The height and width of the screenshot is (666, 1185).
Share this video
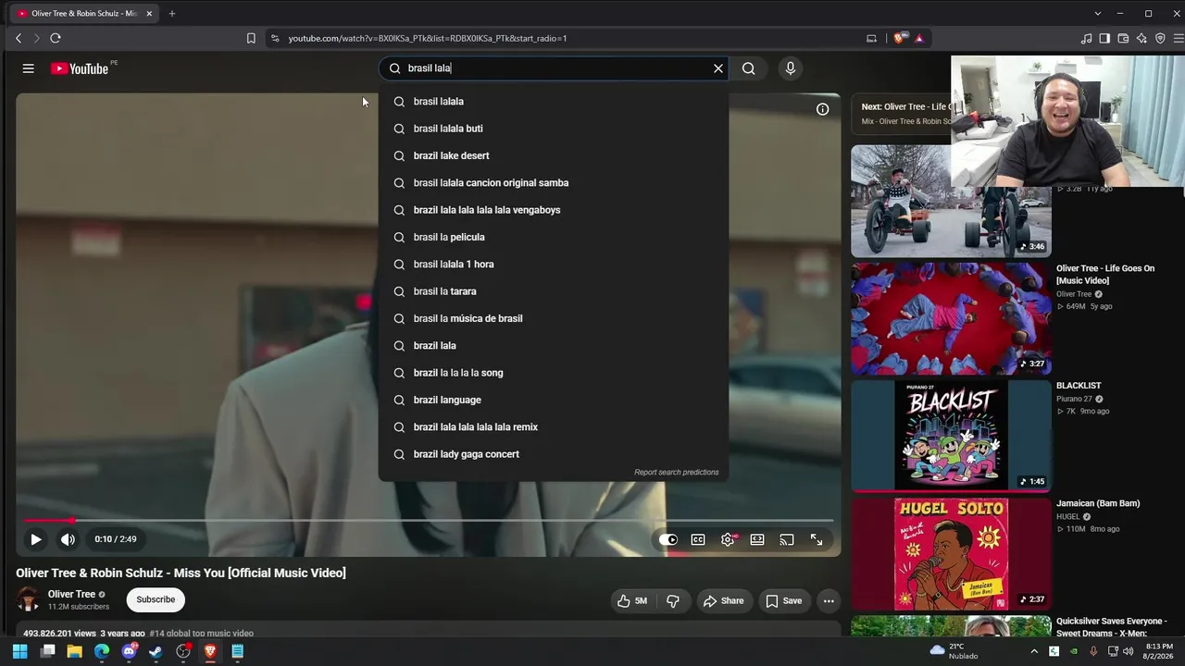724,600
